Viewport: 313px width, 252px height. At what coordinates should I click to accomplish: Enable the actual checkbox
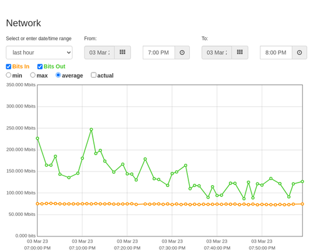tap(94, 75)
